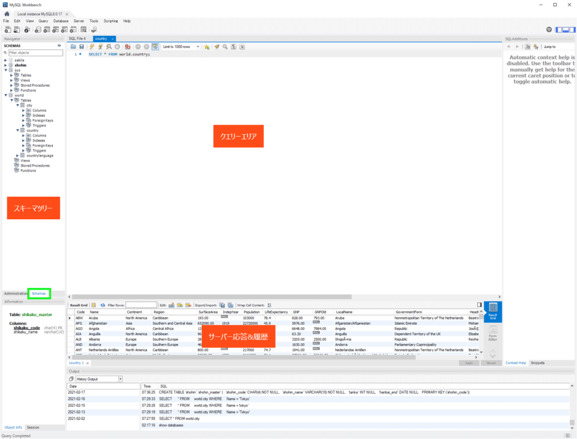Viewport: 577px width, 439px height.
Task: Toggle stop on error while executing
Action: (x=127, y=47)
